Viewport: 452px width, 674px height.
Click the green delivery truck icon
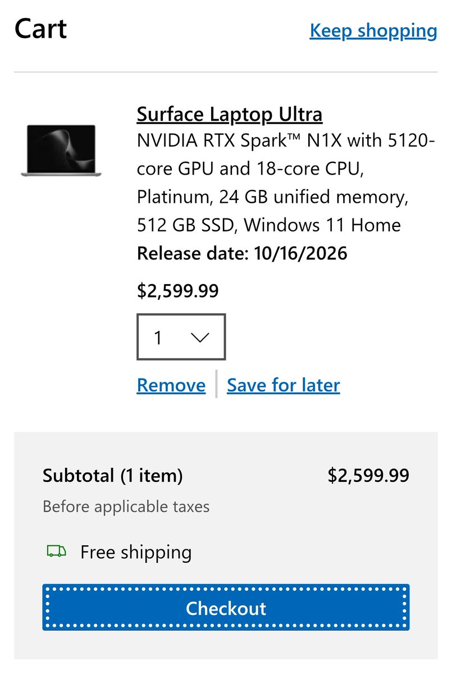point(56,552)
